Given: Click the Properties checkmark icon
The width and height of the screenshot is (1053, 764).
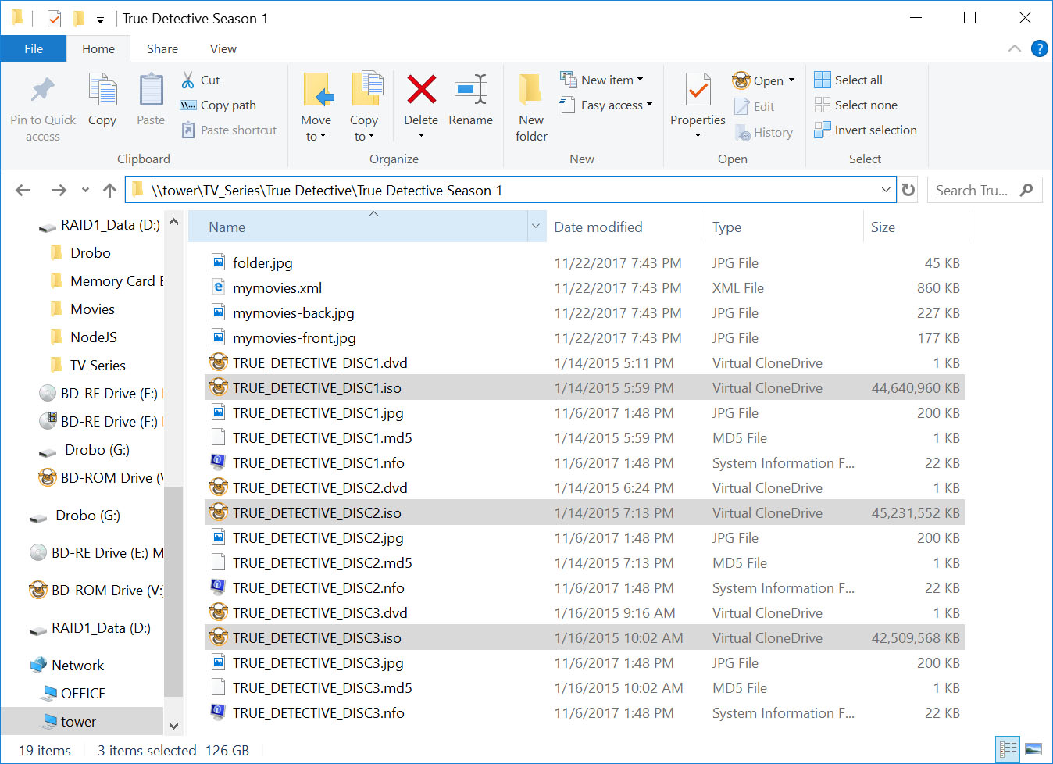Looking at the screenshot, I should point(698,90).
